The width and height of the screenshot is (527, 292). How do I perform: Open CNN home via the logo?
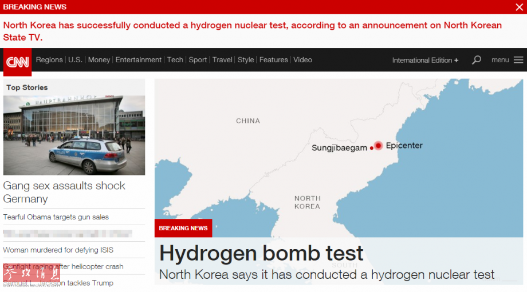click(18, 62)
